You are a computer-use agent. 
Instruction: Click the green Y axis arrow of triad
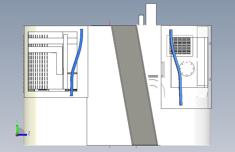click(17, 129)
